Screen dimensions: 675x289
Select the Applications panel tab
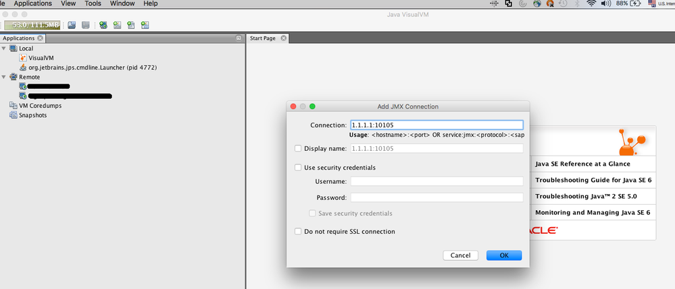(x=18, y=38)
